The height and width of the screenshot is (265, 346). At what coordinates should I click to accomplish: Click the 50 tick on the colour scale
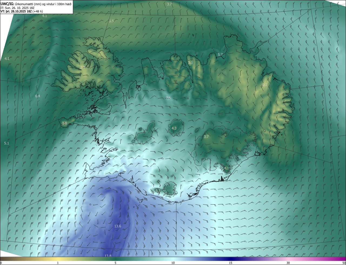tap(344, 263)
